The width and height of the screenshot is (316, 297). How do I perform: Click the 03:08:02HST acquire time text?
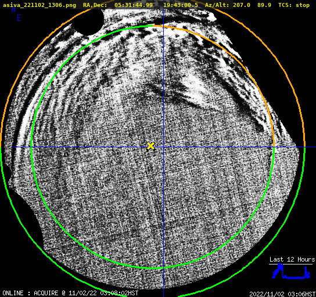119,293
